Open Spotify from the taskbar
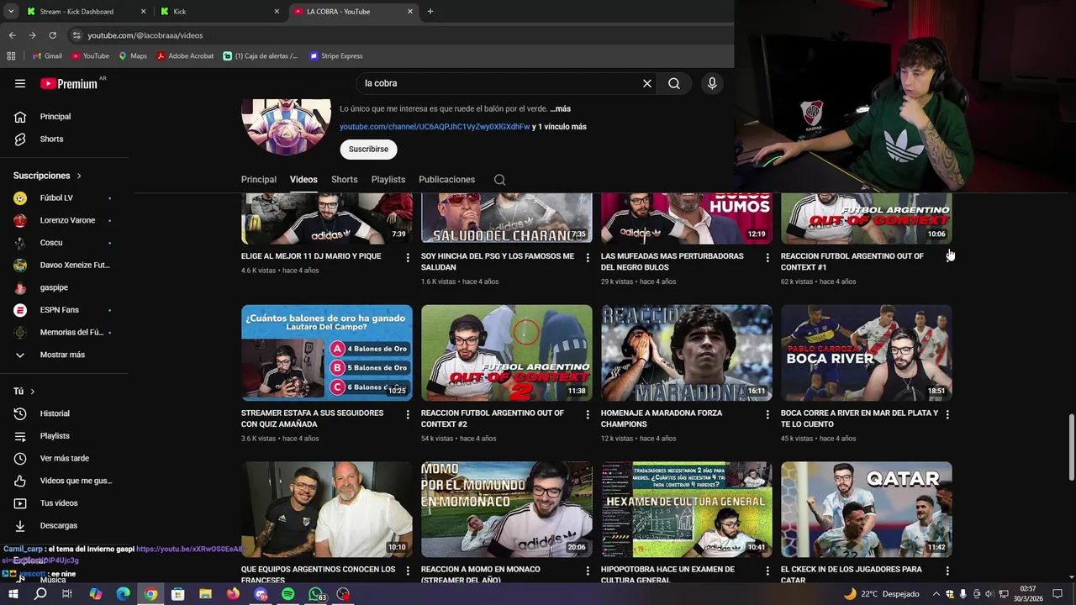The height and width of the screenshot is (605, 1076). click(x=288, y=594)
